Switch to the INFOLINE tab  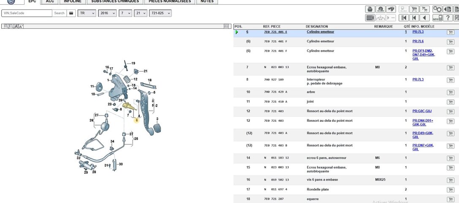pos(72,2)
